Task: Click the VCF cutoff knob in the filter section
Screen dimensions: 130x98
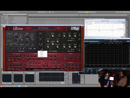Action: pyautogui.click(x=53, y=36)
